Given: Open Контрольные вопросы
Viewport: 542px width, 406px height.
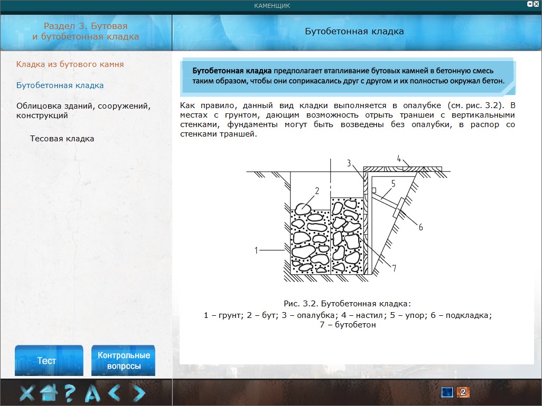Looking at the screenshot, I should [124, 361].
